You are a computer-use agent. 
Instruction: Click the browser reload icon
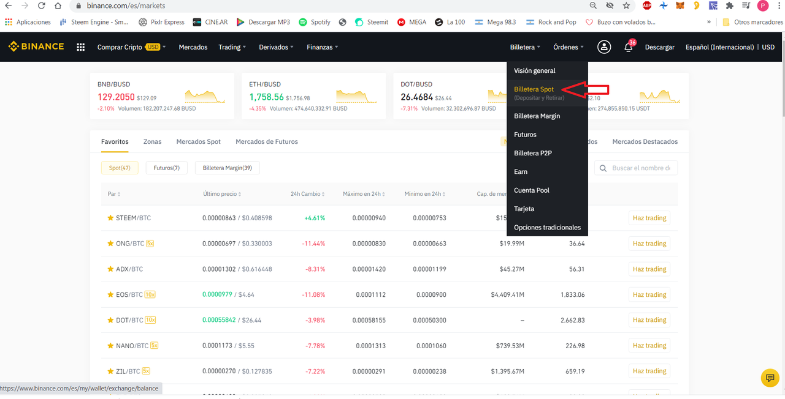tap(41, 6)
